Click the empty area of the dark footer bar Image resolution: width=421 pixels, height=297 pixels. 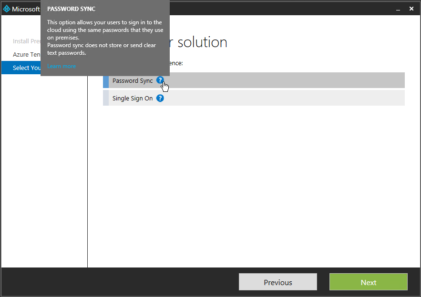(119, 282)
